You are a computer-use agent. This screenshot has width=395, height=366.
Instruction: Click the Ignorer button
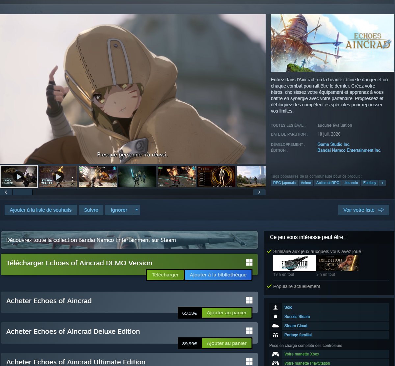click(x=119, y=210)
